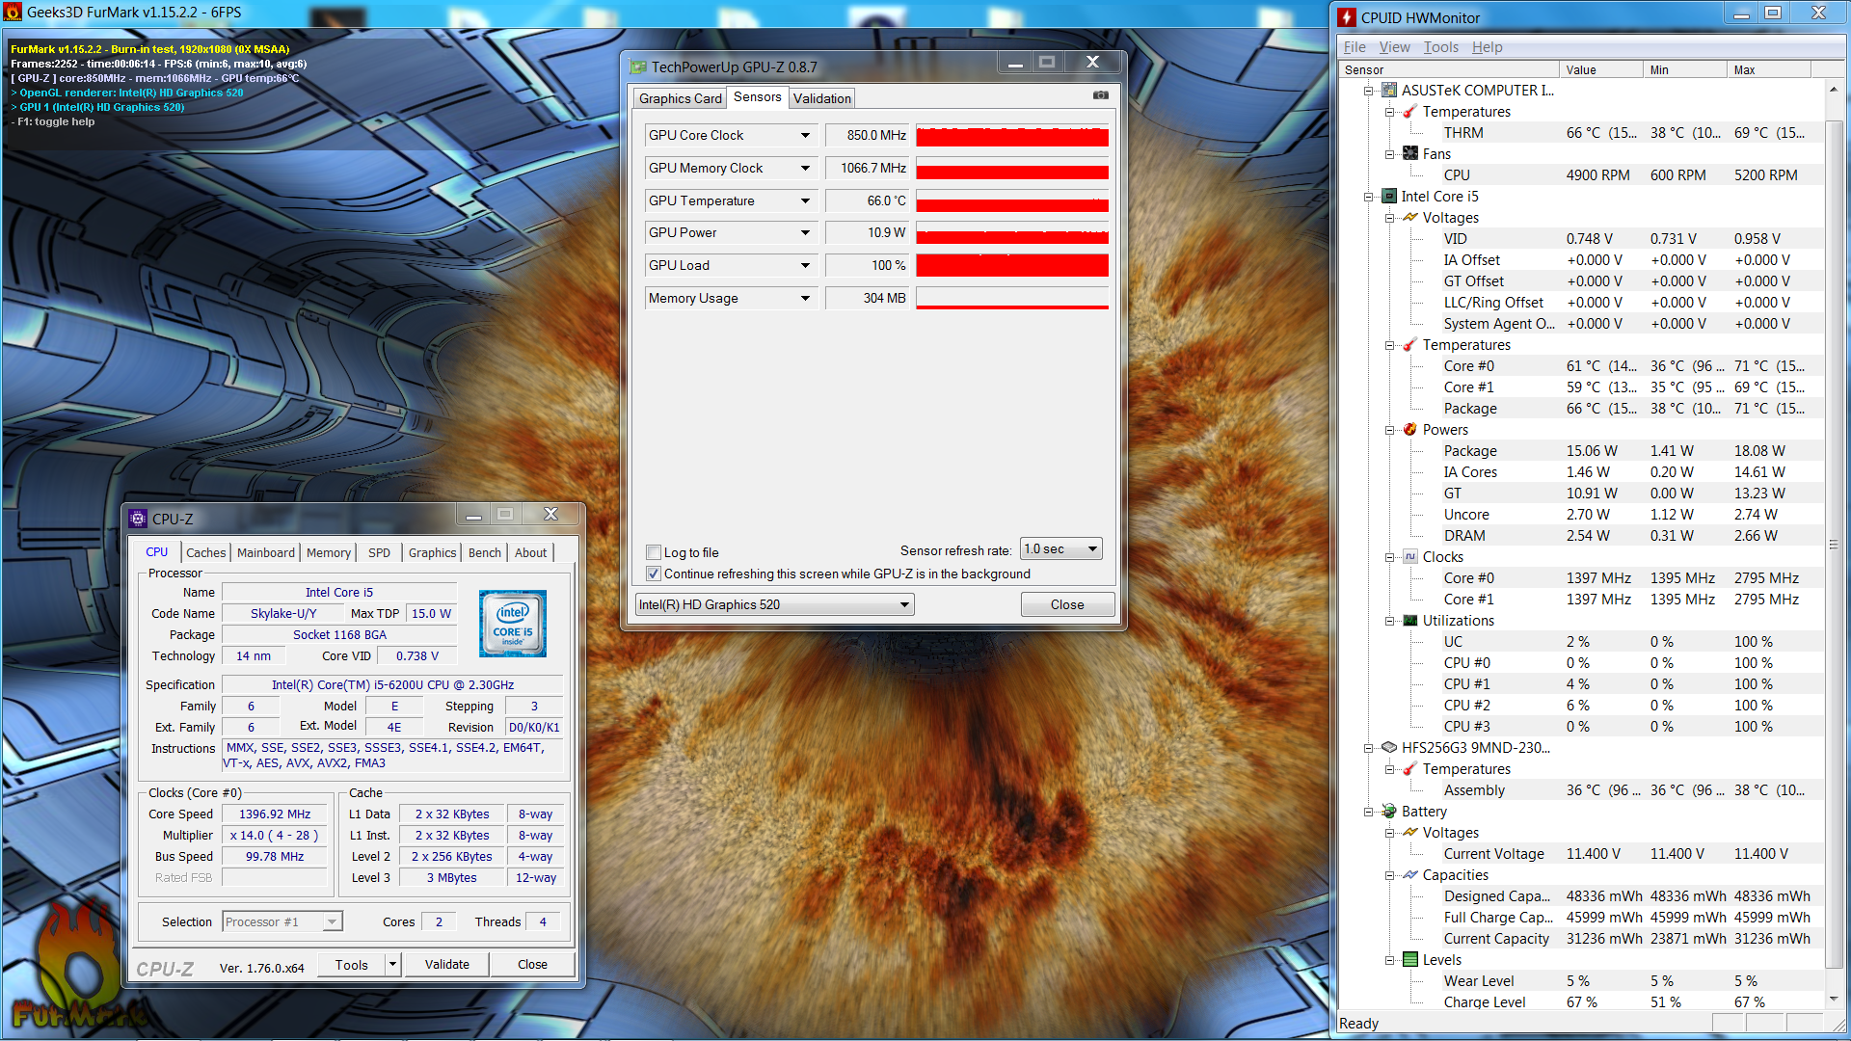Open the Caches tab in CPU-Z
Image resolution: width=1851 pixels, height=1041 pixels.
[x=205, y=552]
